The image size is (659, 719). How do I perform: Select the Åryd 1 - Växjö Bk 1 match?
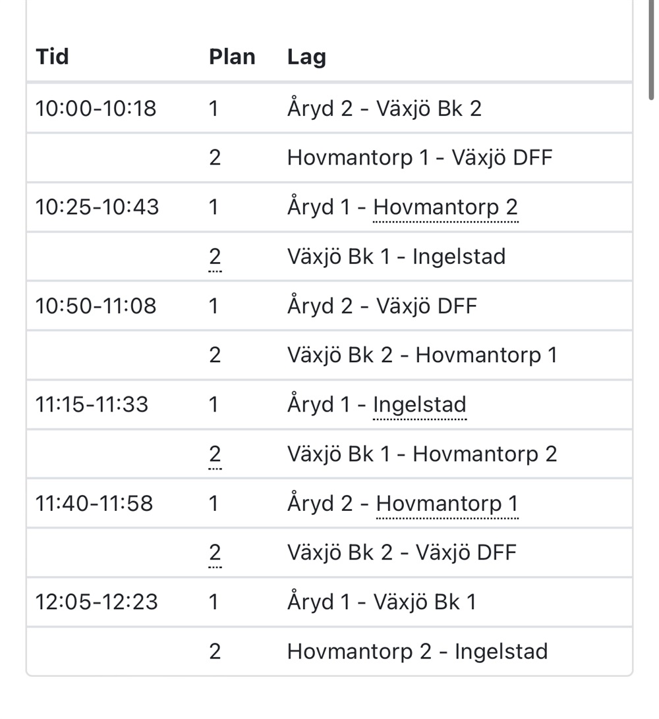click(x=382, y=602)
